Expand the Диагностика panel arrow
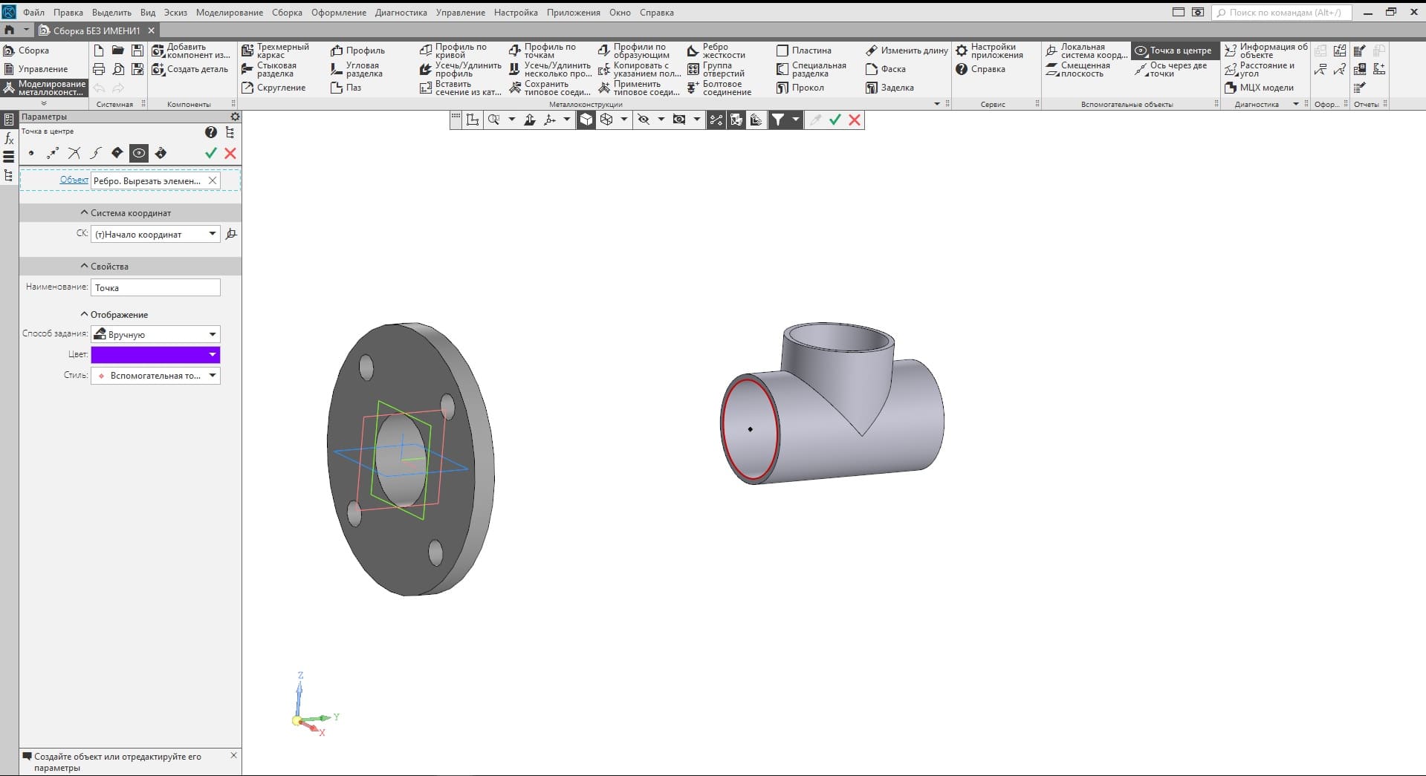 [x=1296, y=104]
